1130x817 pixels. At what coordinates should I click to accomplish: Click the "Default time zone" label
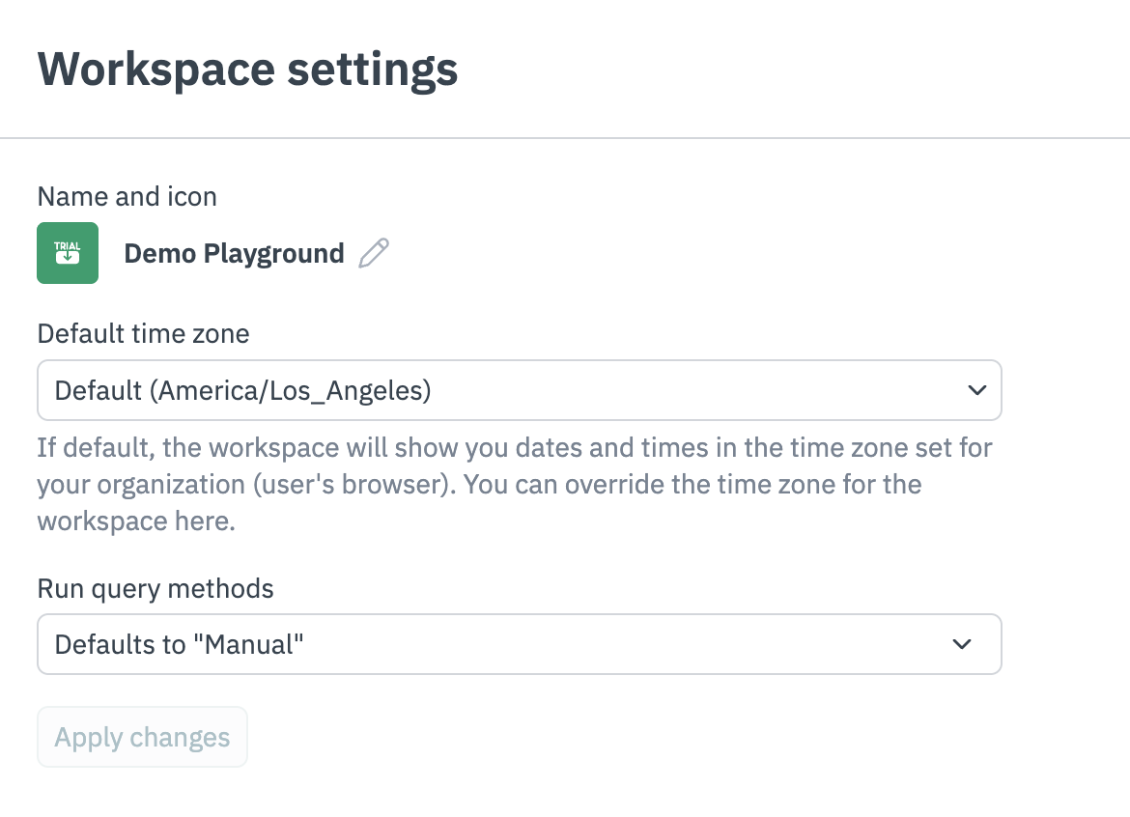(143, 334)
